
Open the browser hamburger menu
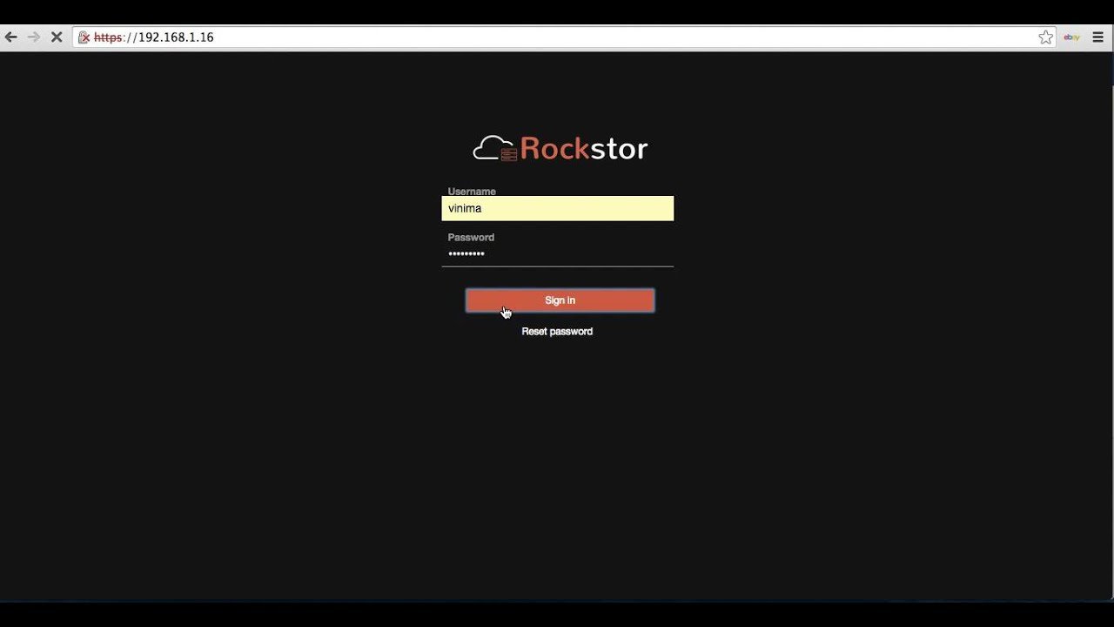pos(1098,37)
